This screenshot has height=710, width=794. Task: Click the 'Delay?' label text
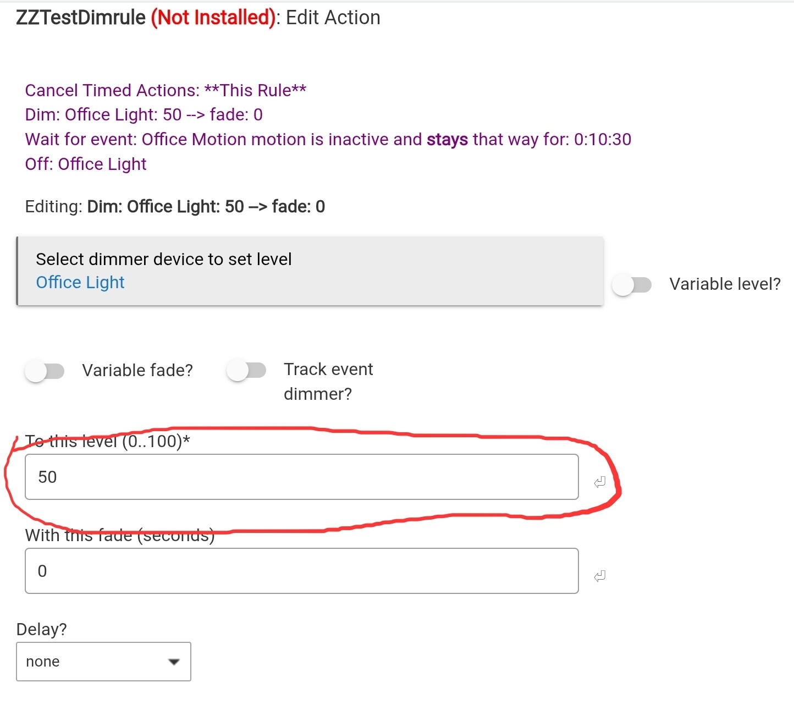pyautogui.click(x=42, y=629)
